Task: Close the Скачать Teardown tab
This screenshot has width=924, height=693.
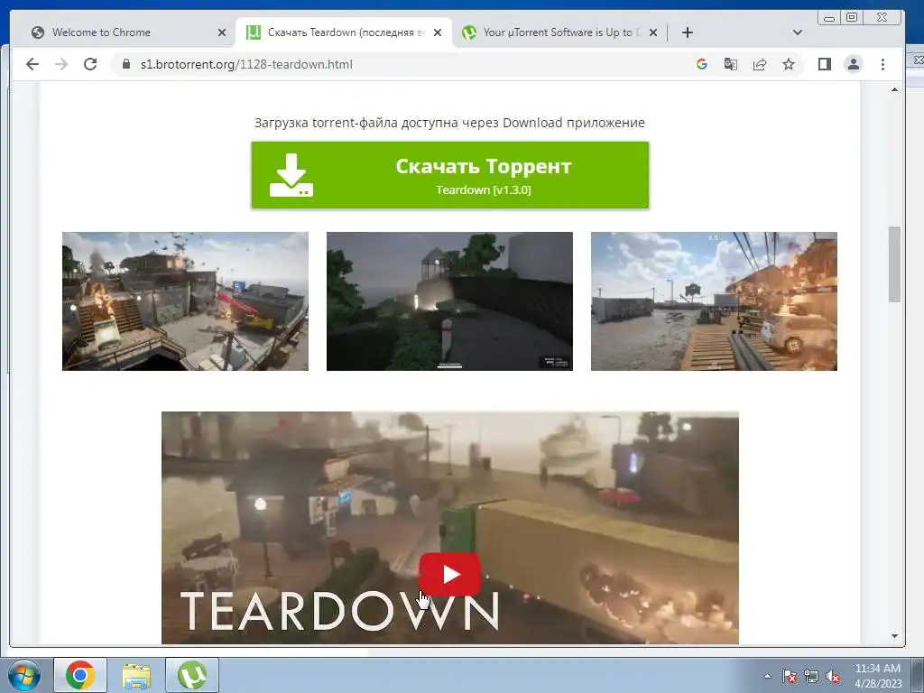Action: point(438,32)
